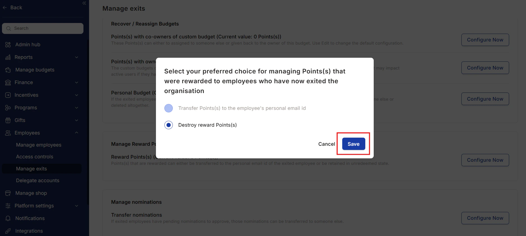The width and height of the screenshot is (526, 236).
Task: Click the Integrations plug icon
Action: (x=8, y=231)
